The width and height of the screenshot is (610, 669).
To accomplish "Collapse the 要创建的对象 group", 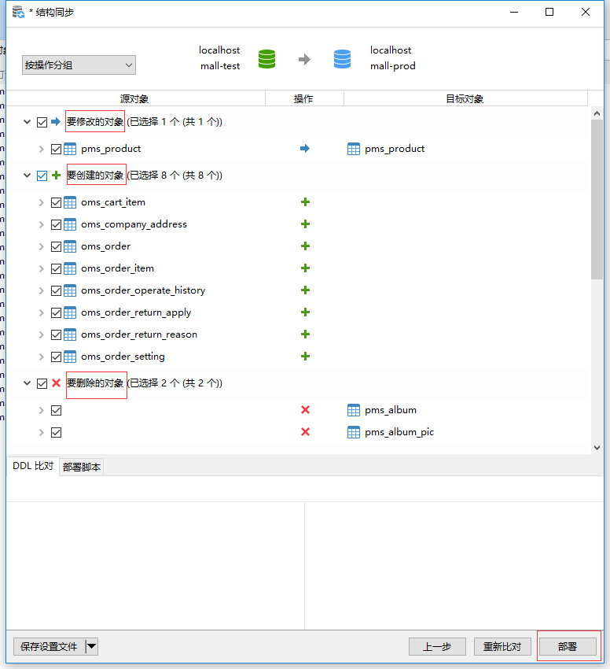I will coord(27,176).
